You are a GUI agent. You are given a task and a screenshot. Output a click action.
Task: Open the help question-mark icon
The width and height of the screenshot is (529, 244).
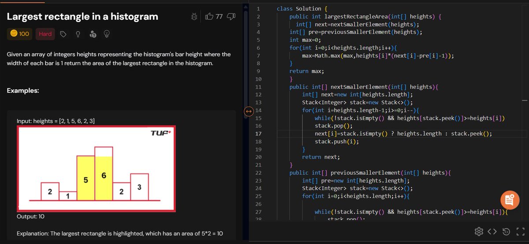coord(93,34)
